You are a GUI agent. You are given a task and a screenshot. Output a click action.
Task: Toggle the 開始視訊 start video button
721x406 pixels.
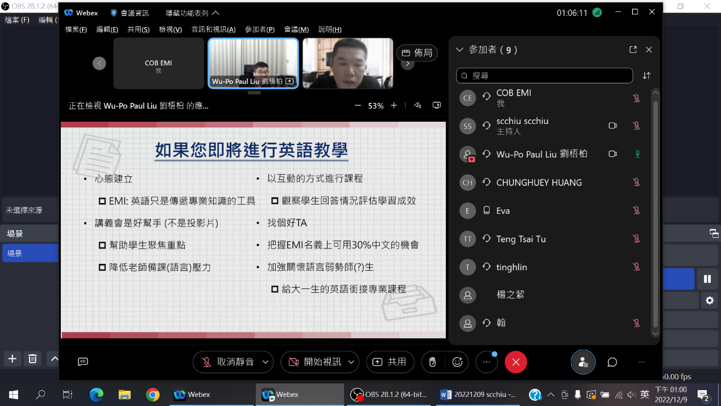(314, 362)
